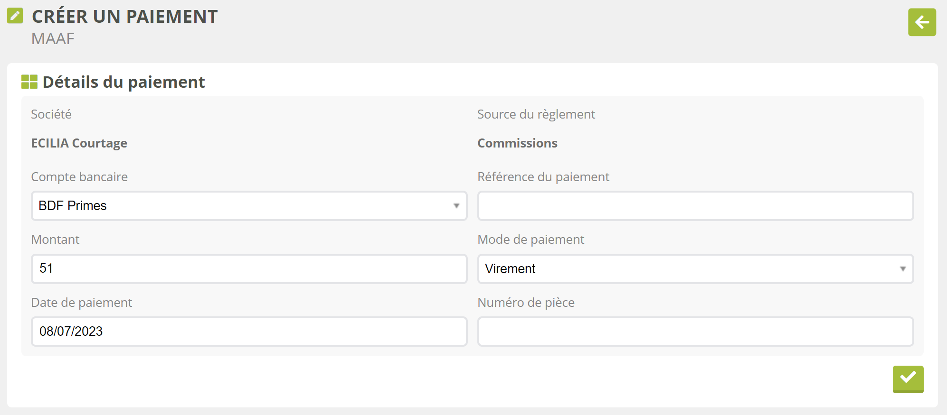This screenshot has width=947, height=415.
Task: Click the Numéro de pièce text box
Action: pyautogui.click(x=695, y=332)
